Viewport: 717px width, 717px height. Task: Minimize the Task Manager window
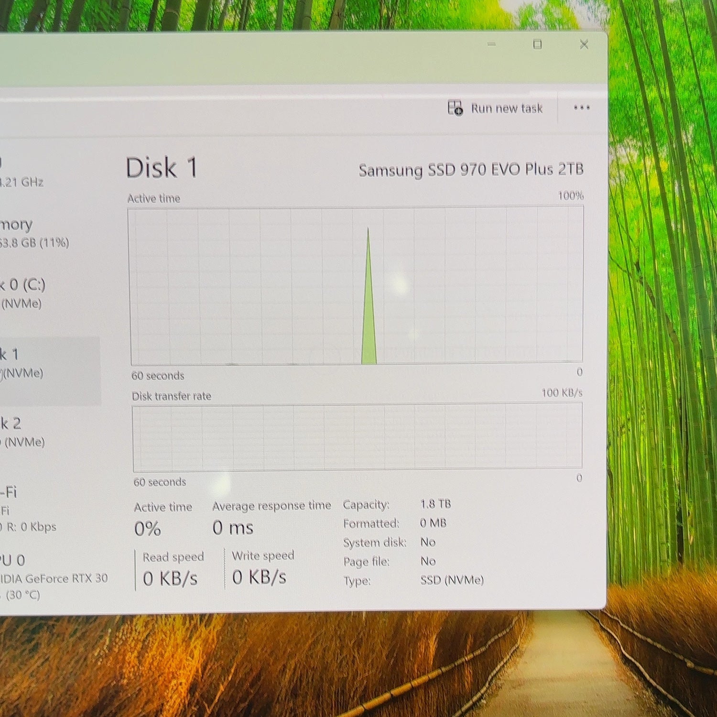(491, 44)
